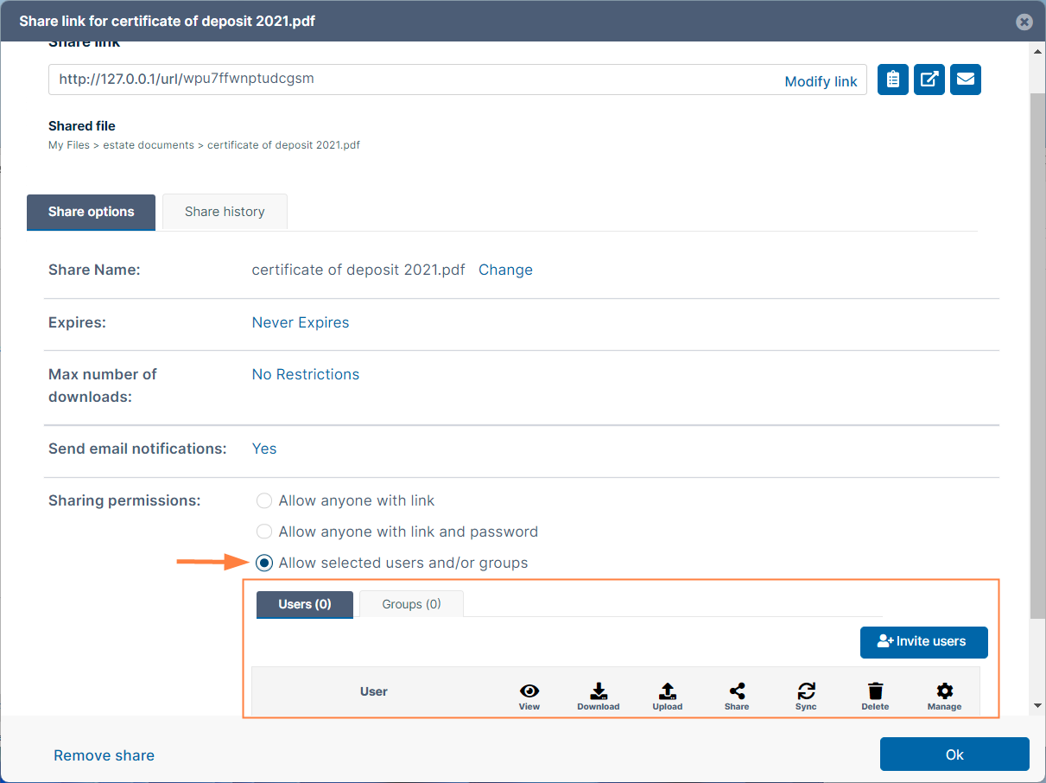Click the Sync permission icon
Screen dimensions: 1046x783
[806, 691]
